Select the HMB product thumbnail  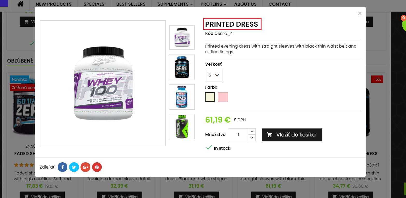(182, 97)
